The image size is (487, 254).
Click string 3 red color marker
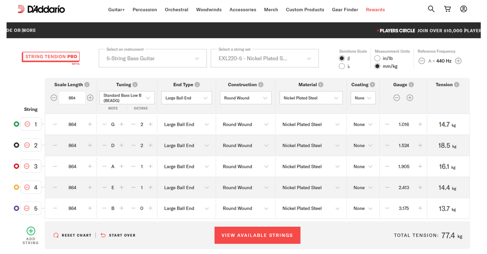click(16, 166)
